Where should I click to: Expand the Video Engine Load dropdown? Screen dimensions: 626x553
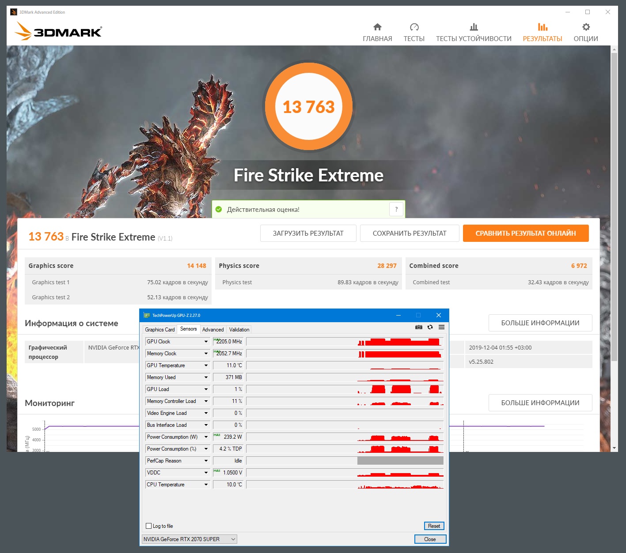coord(206,413)
